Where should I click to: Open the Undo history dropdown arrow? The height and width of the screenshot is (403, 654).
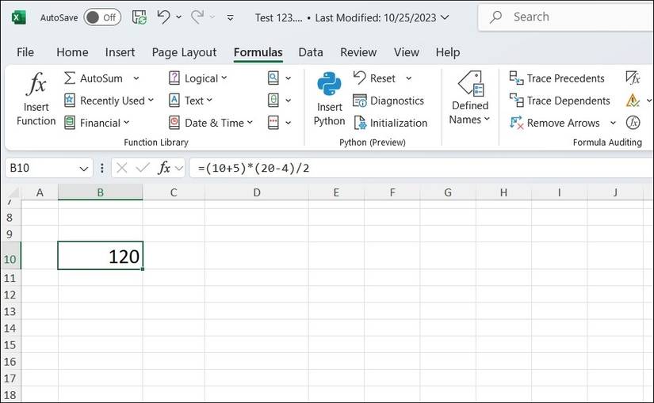coord(179,17)
